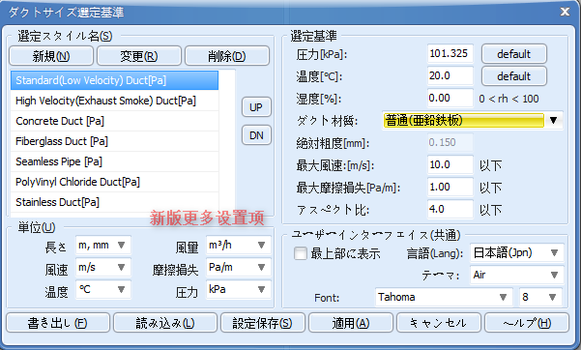581x350 pixels.
Task: Open the 摩擦損失 unit dropdown
Action: (238, 267)
